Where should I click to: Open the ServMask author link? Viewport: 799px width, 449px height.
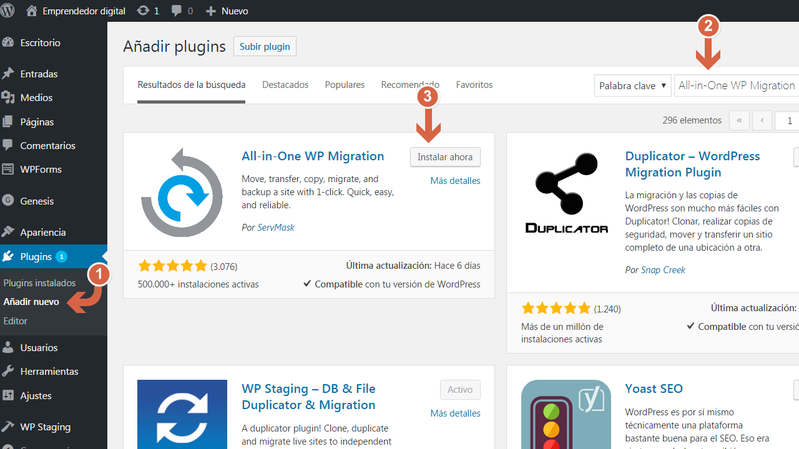[x=276, y=228]
